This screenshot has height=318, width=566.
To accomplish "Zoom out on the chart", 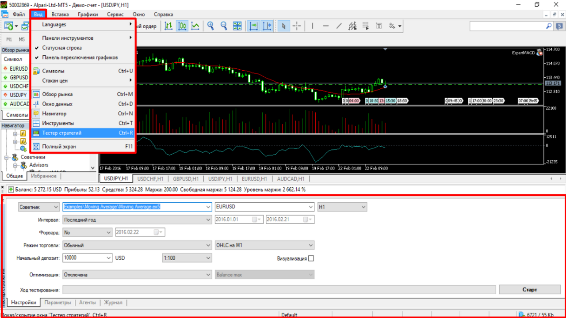I will 224,26.
